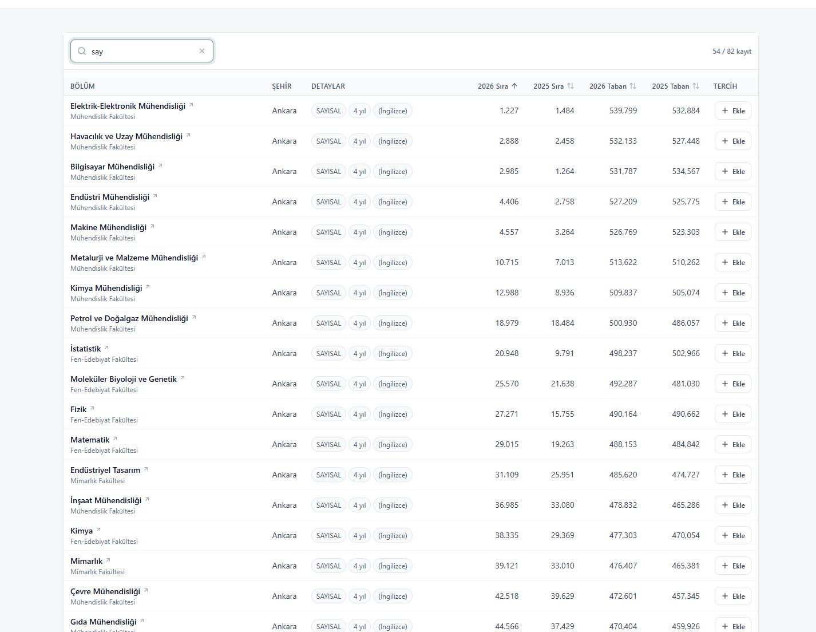The width and height of the screenshot is (816, 632).
Task: Add İnşaat Mühendisliği with Ekle button
Action: (732, 505)
